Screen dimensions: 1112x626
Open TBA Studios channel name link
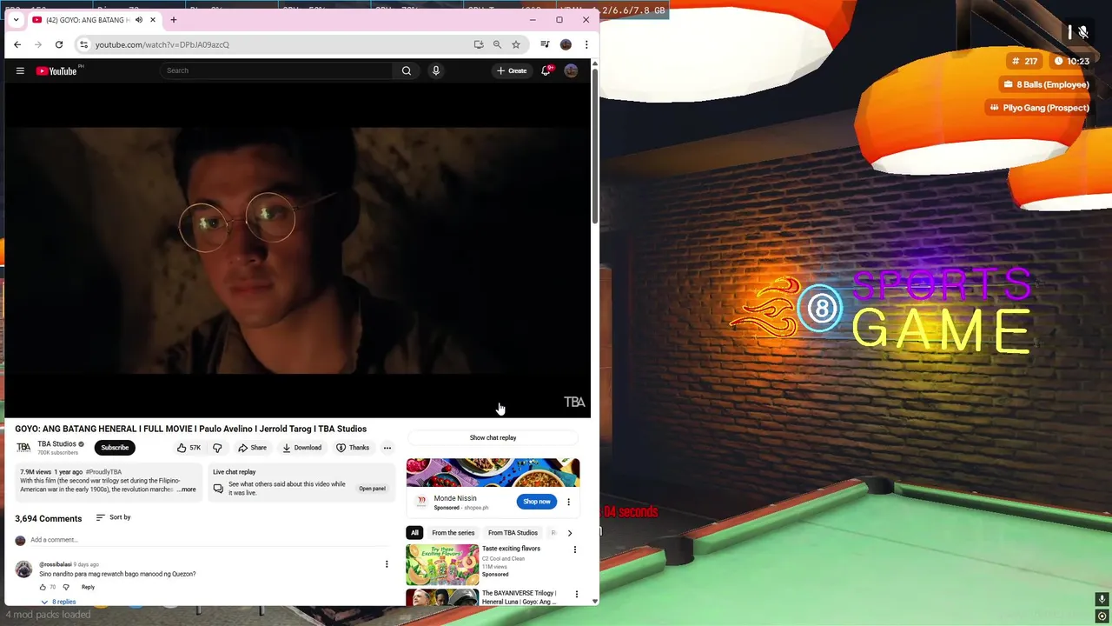(56, 444)
